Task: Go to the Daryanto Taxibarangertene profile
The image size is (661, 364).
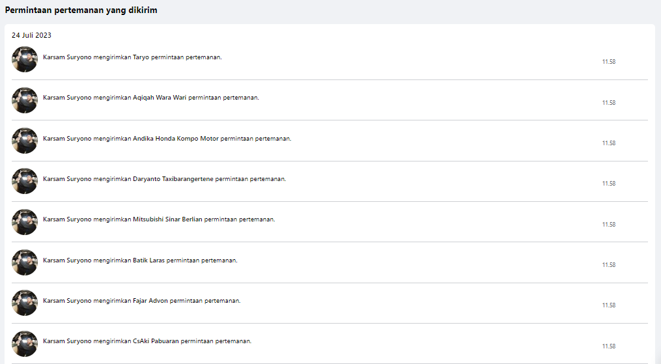Action: coord(173,178)
